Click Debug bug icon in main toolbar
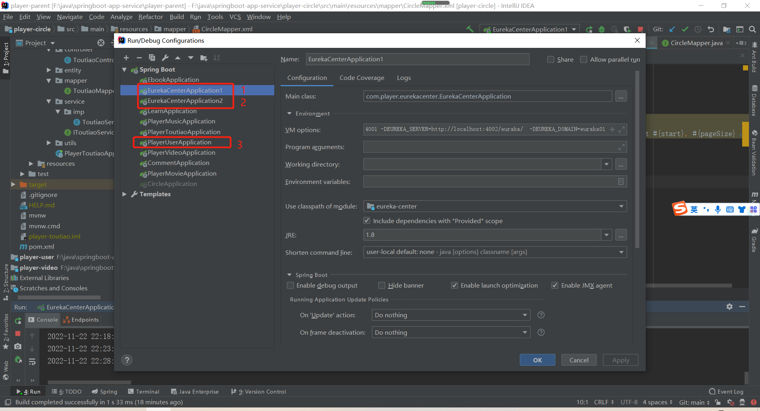 tap(602, 29)
